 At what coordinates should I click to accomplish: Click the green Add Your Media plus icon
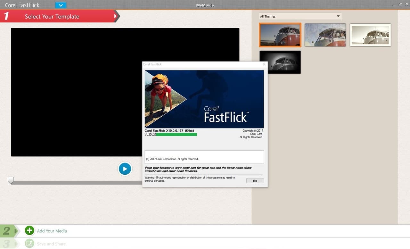pyautogui.click(x=29, y=230)
